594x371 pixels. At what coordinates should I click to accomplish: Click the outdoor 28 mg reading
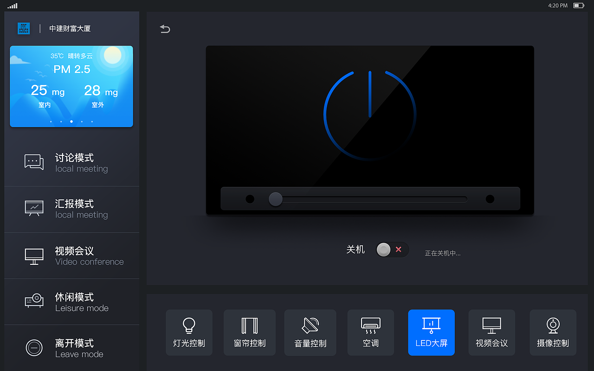(101, 90)
